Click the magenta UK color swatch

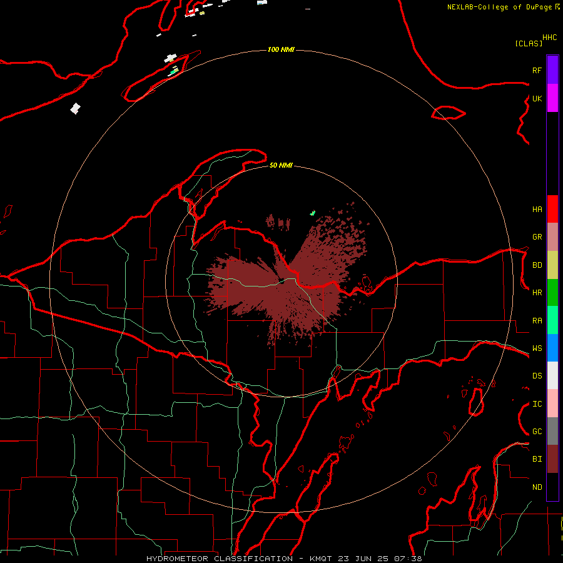pyautogui.click(x=552, y=98)
